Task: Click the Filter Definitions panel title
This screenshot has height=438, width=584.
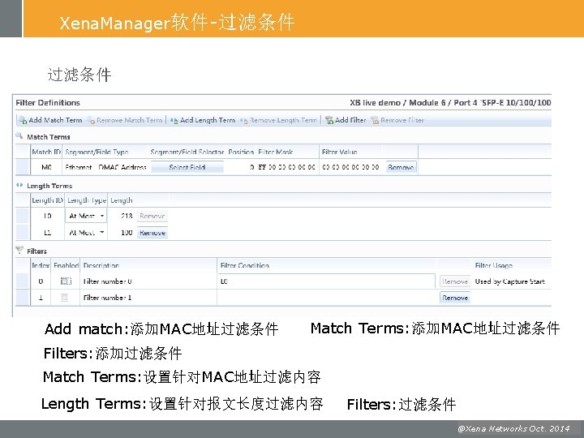Action: (48, 102)
